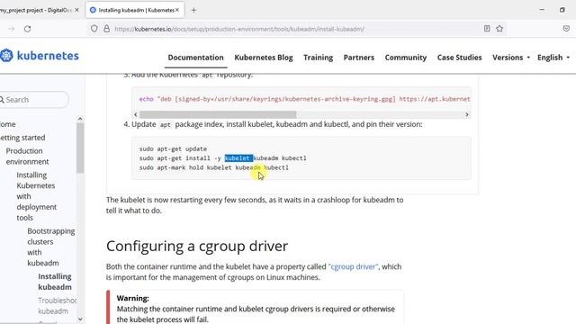The image size is (576, 324).
Task: Click the docs Search input field
Action: tap(34, 100)
